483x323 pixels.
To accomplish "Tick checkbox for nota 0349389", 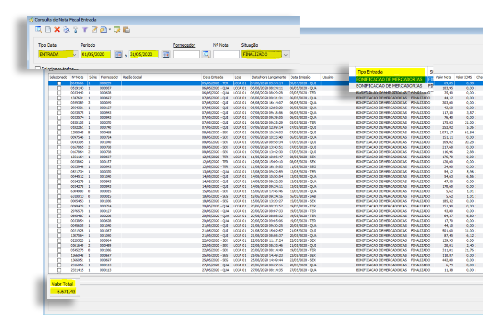I will (59, 103).
